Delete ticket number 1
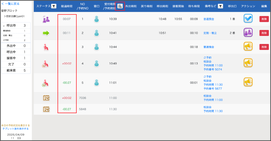This screenshot has width=271, height=141. pos(264,19)
